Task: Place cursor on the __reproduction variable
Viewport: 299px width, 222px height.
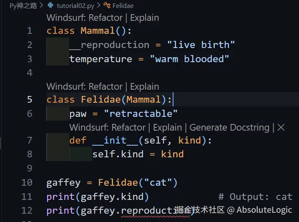Action: [109, 45]
